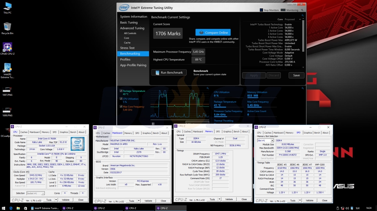This screenshot has height=211, width=377.
Task: Open File Explorer from the taskbar
Action: click(x=18, y=208)
